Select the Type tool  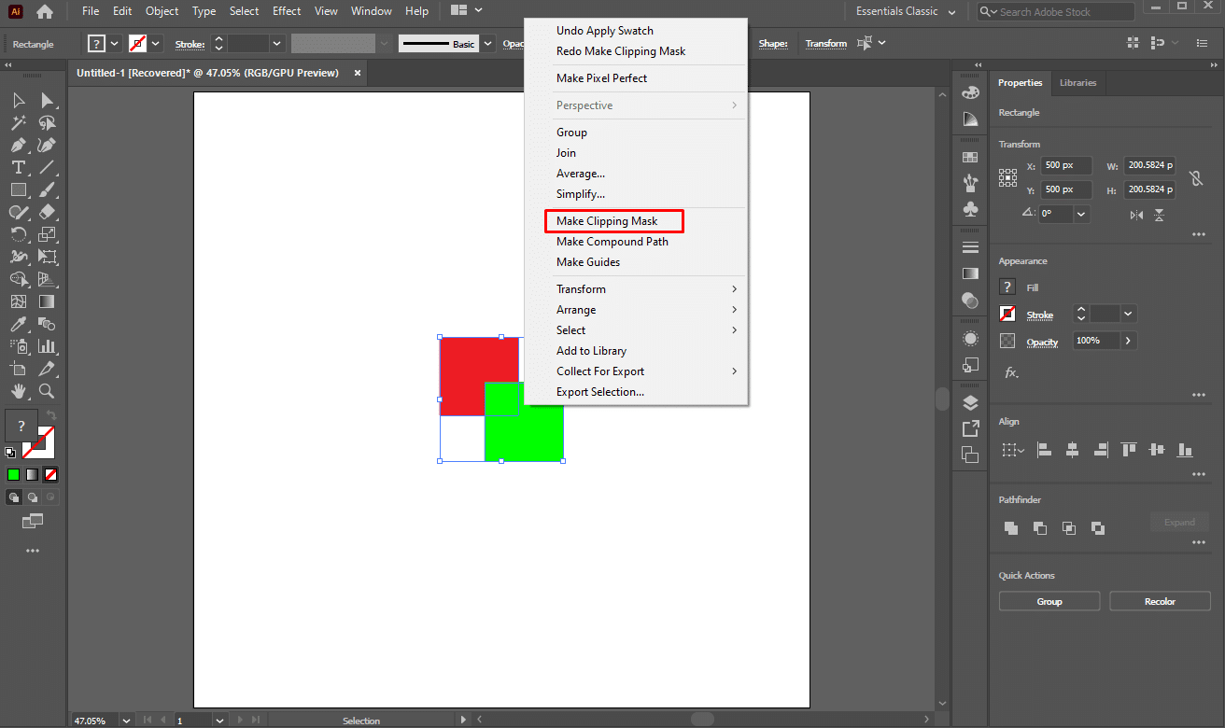click(18, 168)
